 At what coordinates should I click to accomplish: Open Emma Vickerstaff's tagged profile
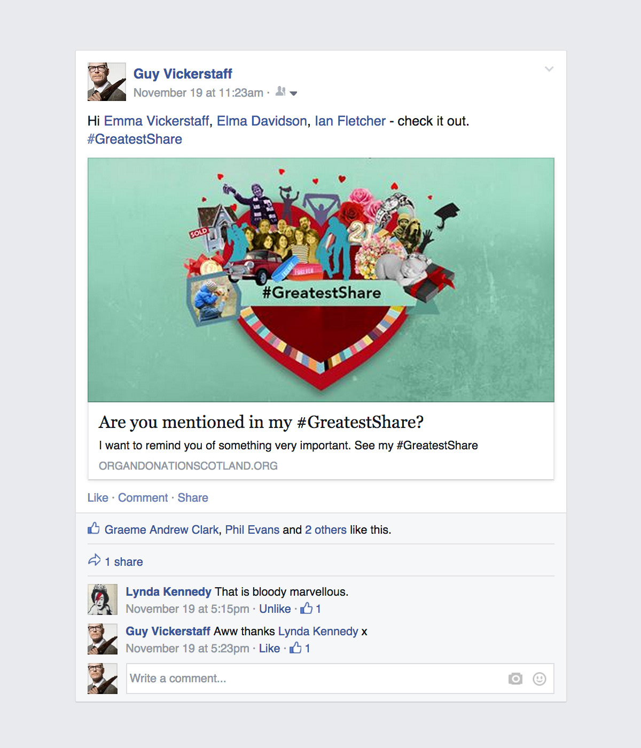pos(157,121)
